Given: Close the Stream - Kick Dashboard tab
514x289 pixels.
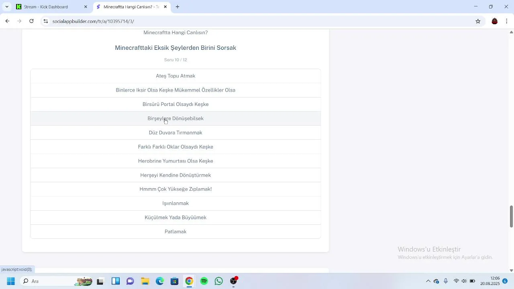Looking at the screenshot, I should 86,7.
